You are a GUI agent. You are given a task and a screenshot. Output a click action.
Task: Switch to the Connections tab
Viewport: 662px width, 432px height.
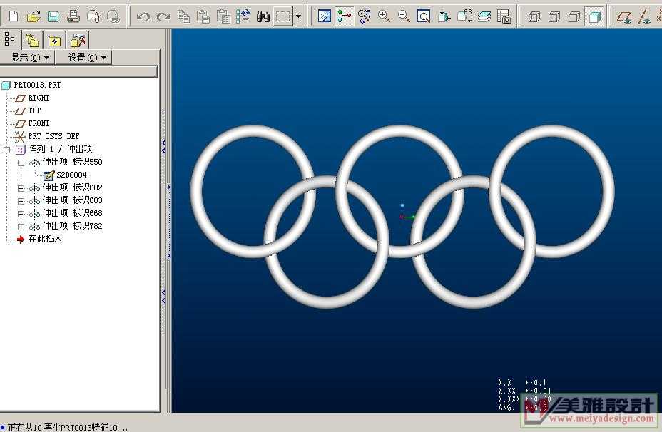(77, 41)
